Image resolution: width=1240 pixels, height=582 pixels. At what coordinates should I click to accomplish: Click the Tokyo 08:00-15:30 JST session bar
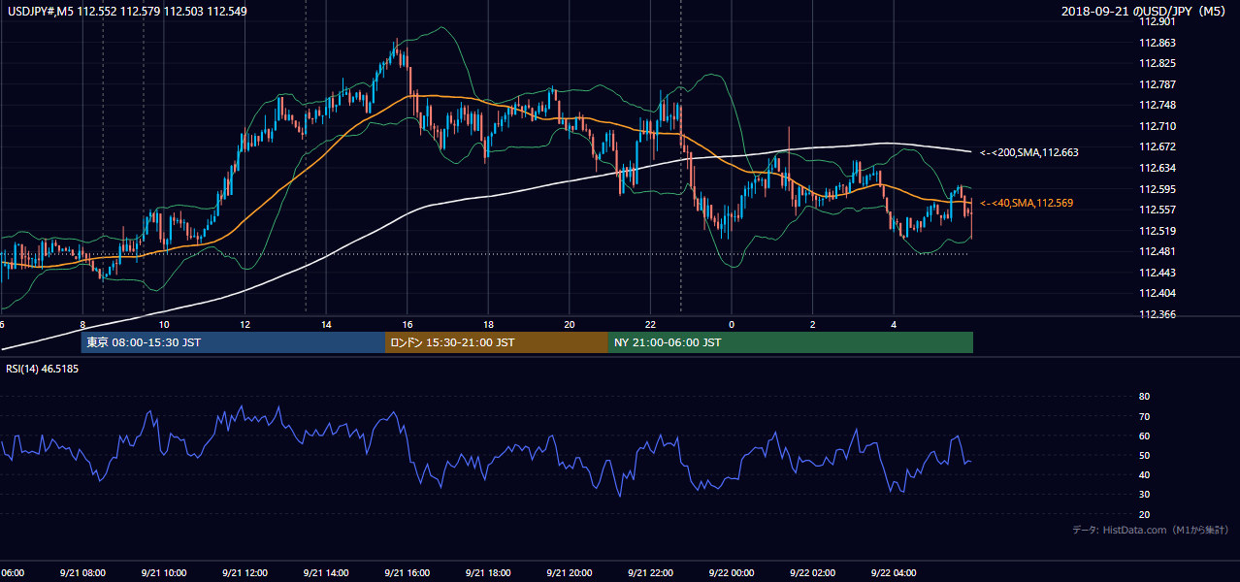tap(233, 342)
